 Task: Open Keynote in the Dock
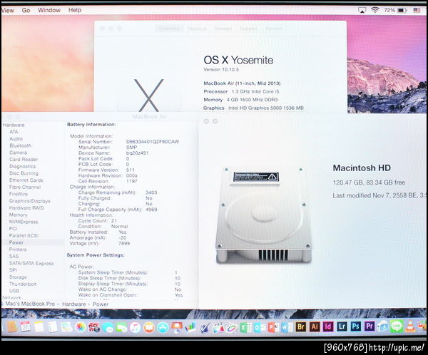[177, 327]
